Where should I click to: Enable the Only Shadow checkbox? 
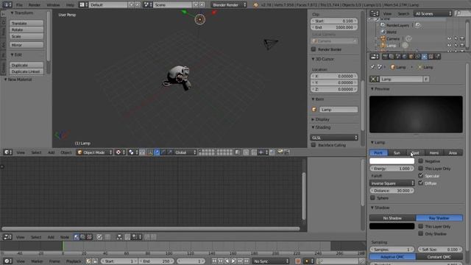(x=420, y=233)
